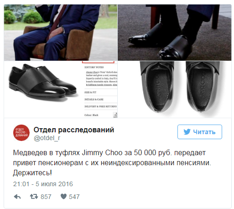Viewport: 234px width, 209px height.
Task: Open the Jimmy Choo insole top-view image
Action: [175, 89]
